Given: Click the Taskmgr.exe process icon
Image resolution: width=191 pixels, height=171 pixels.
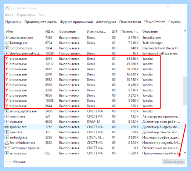Looking at the screenshot, I should point(7,43).
